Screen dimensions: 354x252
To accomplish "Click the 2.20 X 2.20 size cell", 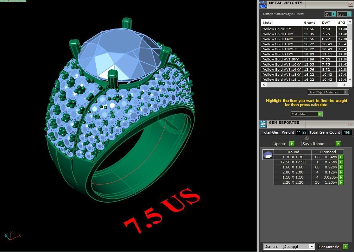I will tap(293, 182).
